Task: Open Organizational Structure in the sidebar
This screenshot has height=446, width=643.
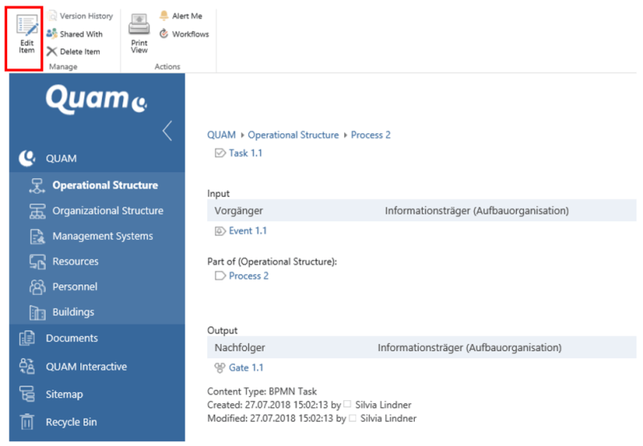Action: point(108,211)
